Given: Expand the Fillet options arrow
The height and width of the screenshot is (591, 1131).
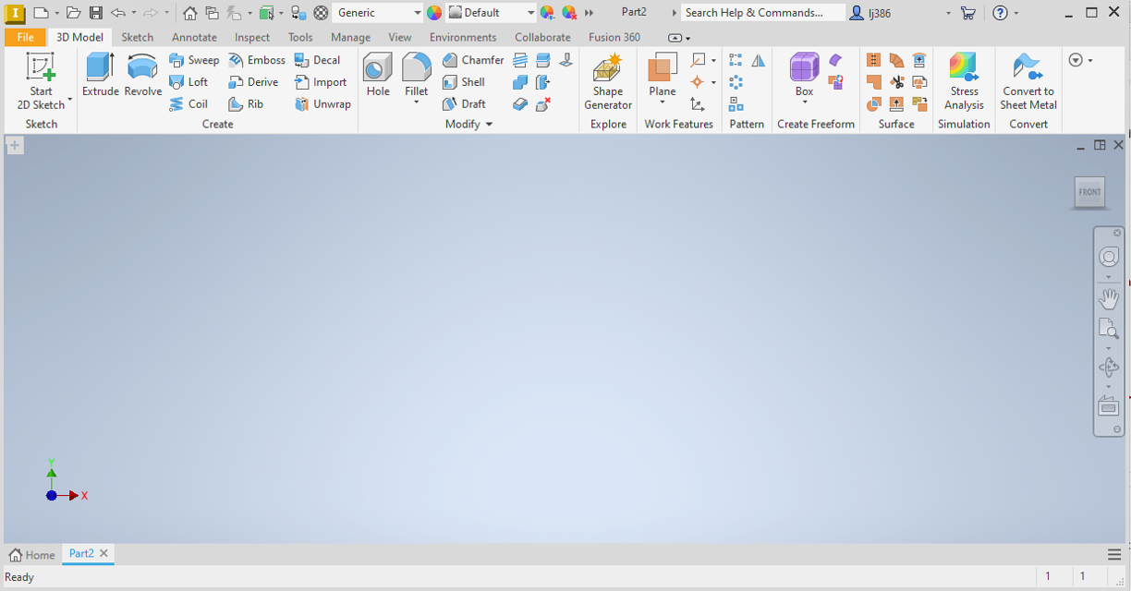Looking at the screenshot, I should pyautogui.click(x=417, y=103).
